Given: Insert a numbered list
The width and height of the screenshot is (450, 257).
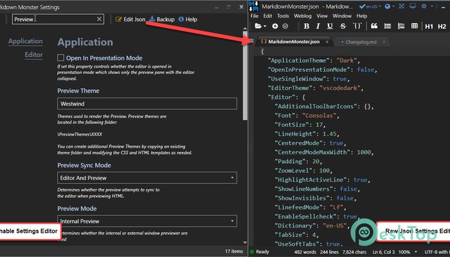Looking at the screenshot, I should tap(401, 26).
